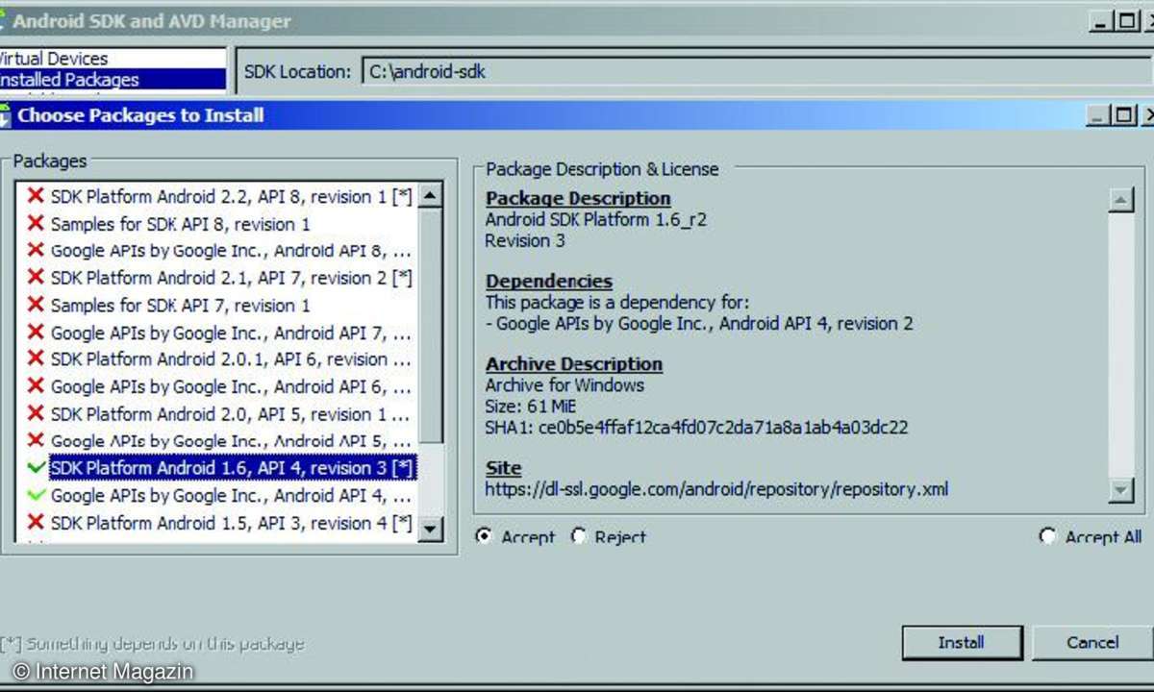Click the repository.xml site URL text
This screenshot has height=692, width=1154.
point(716,489)
